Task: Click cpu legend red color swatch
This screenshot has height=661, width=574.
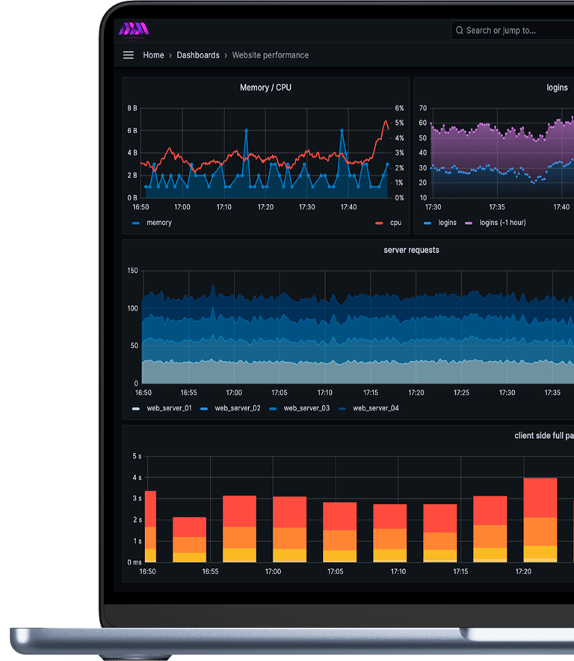Action: 379,223
